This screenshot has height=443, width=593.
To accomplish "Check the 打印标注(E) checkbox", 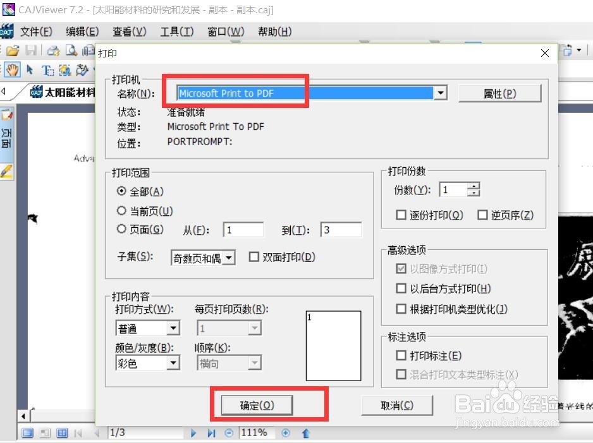I will 401,355.
